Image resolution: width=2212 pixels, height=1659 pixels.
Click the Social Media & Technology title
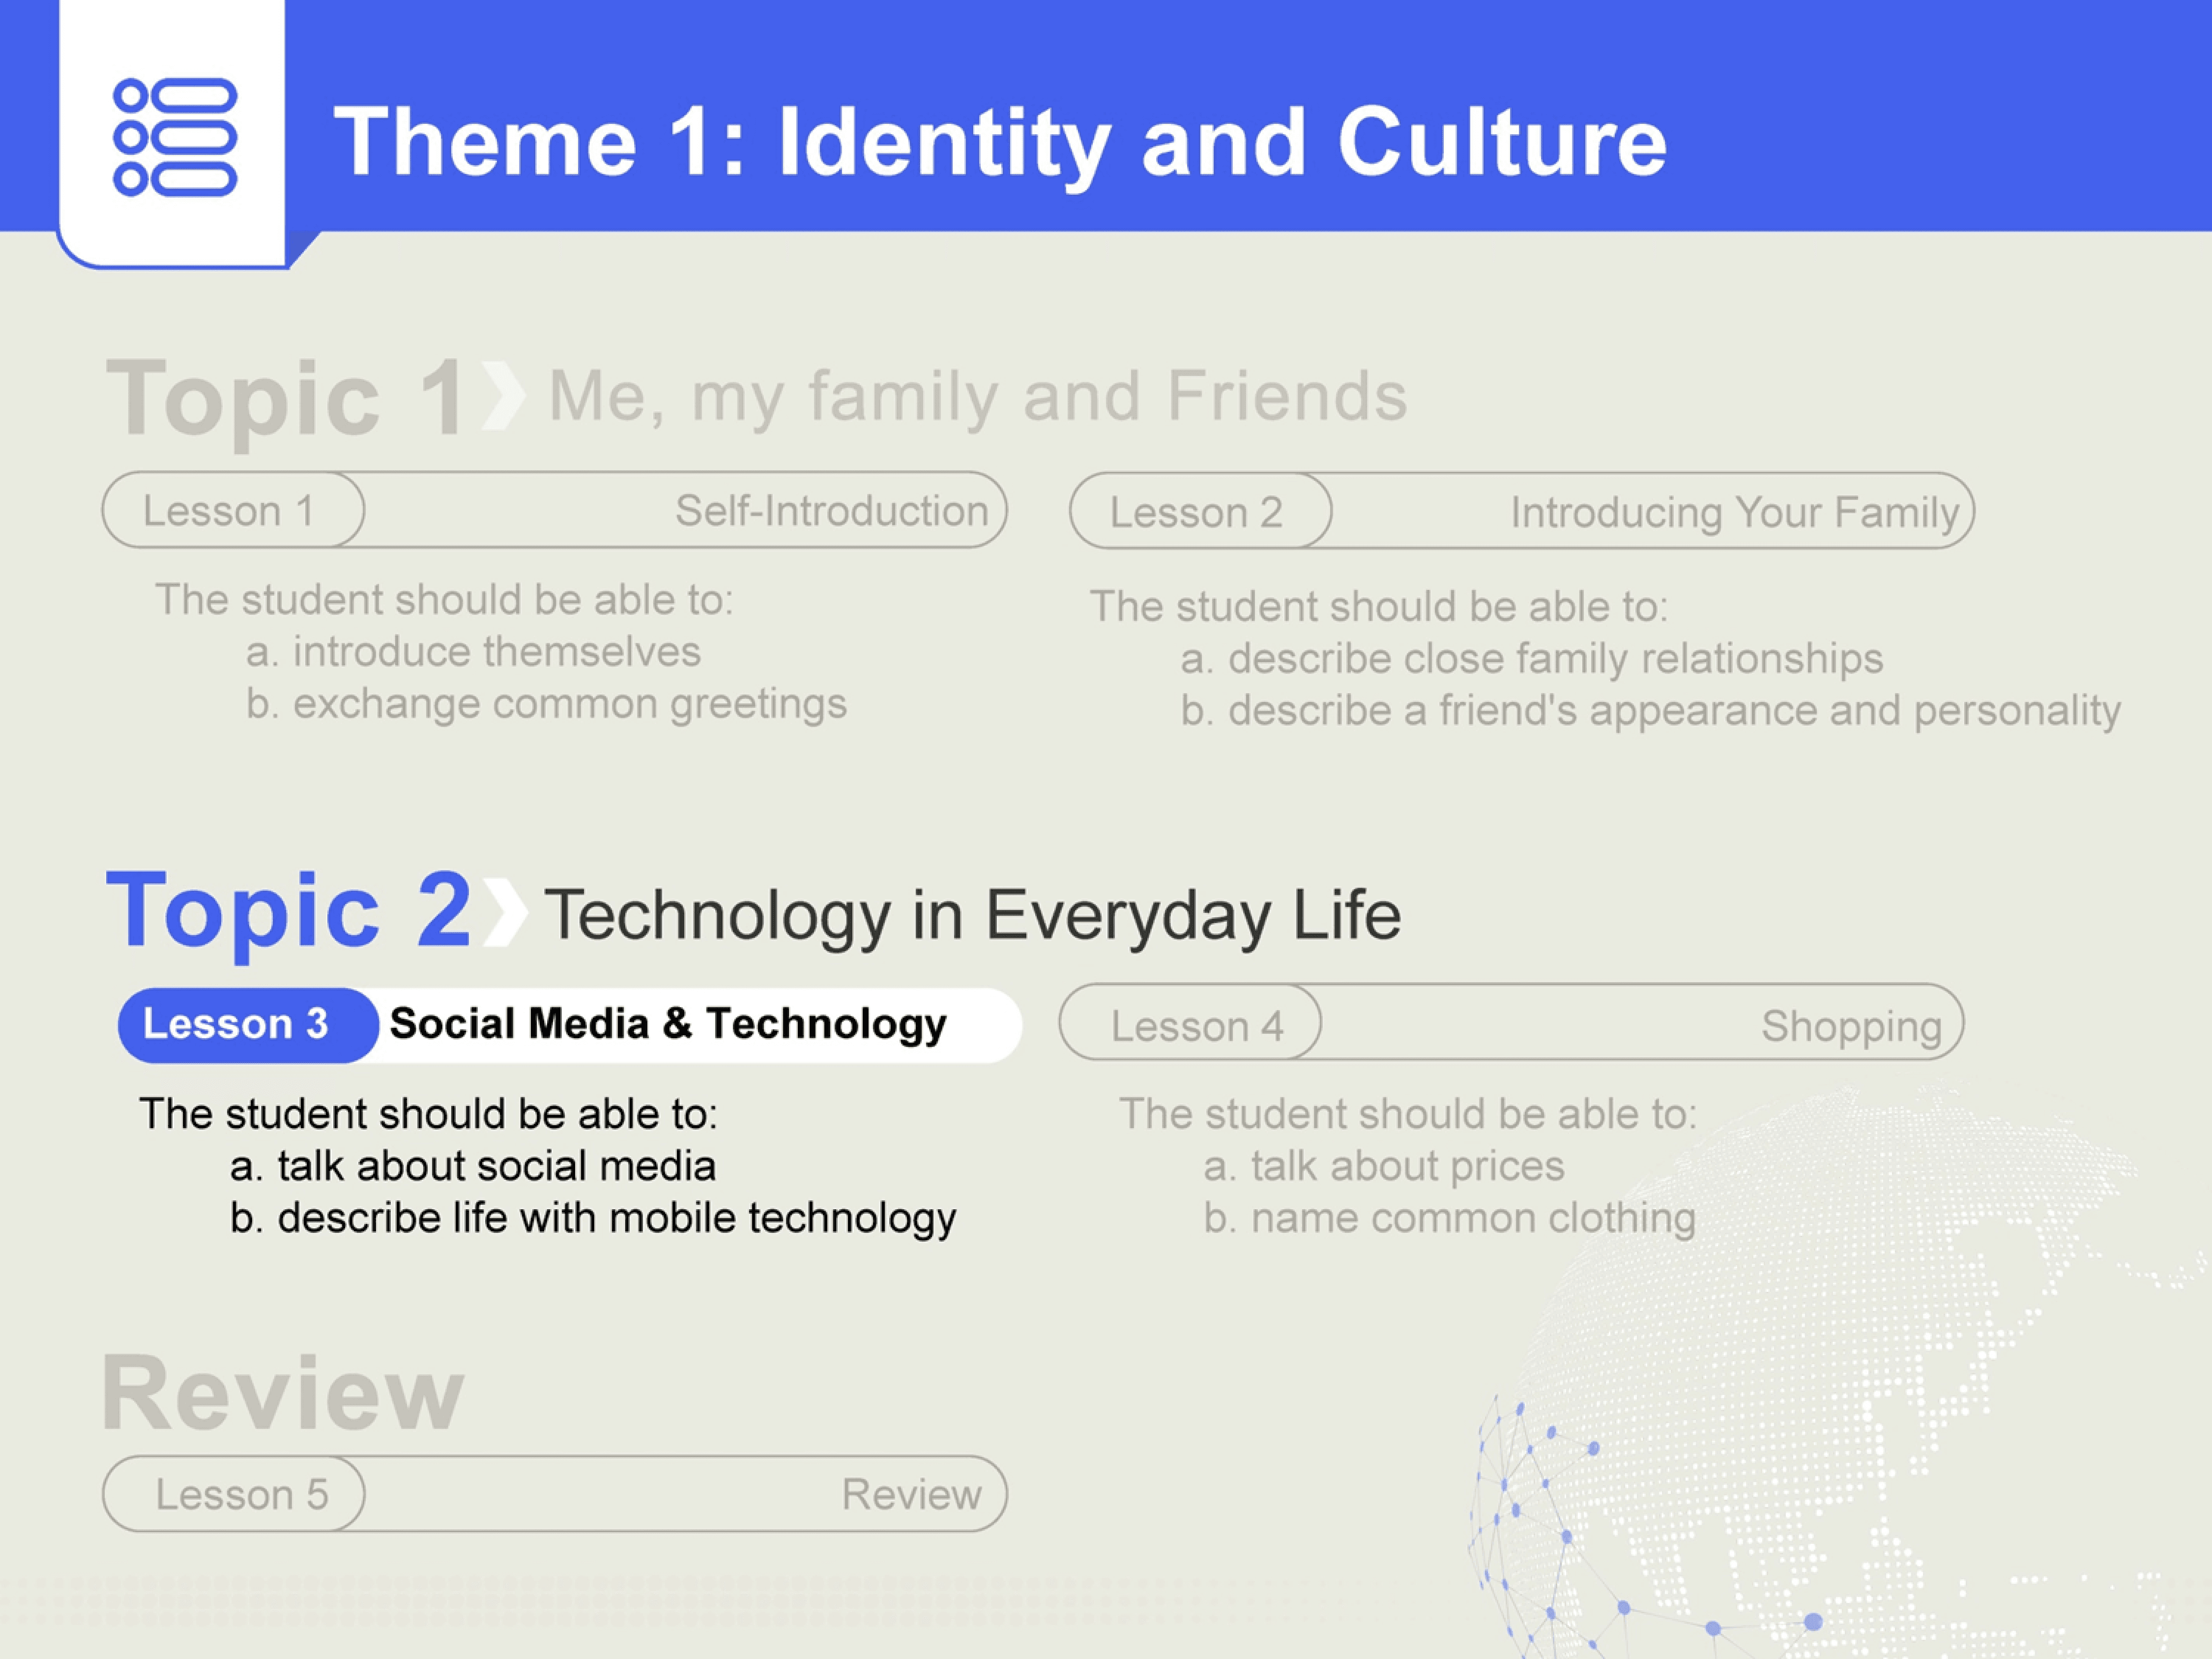pyautogui.click(x=668, y=1024)
